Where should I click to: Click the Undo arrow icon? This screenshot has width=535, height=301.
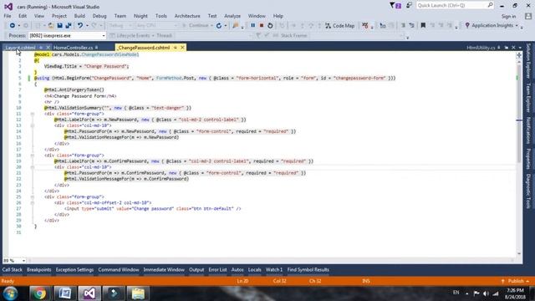[80, 26]
